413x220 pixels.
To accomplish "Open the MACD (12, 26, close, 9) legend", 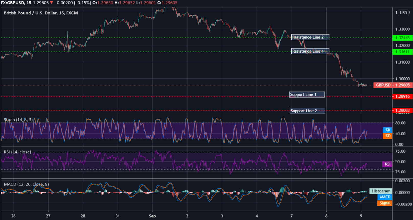I will pyautogui.click(x=26, y=184).
